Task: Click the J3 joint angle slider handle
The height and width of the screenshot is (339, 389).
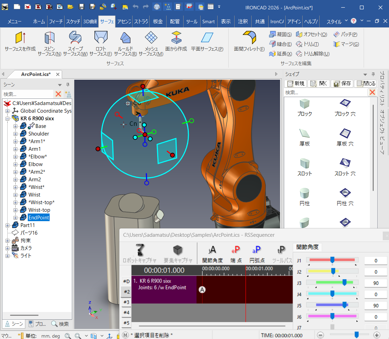Action: coord(344,282)
